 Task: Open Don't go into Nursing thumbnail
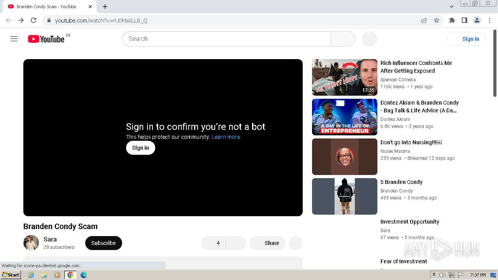(345, 157)
